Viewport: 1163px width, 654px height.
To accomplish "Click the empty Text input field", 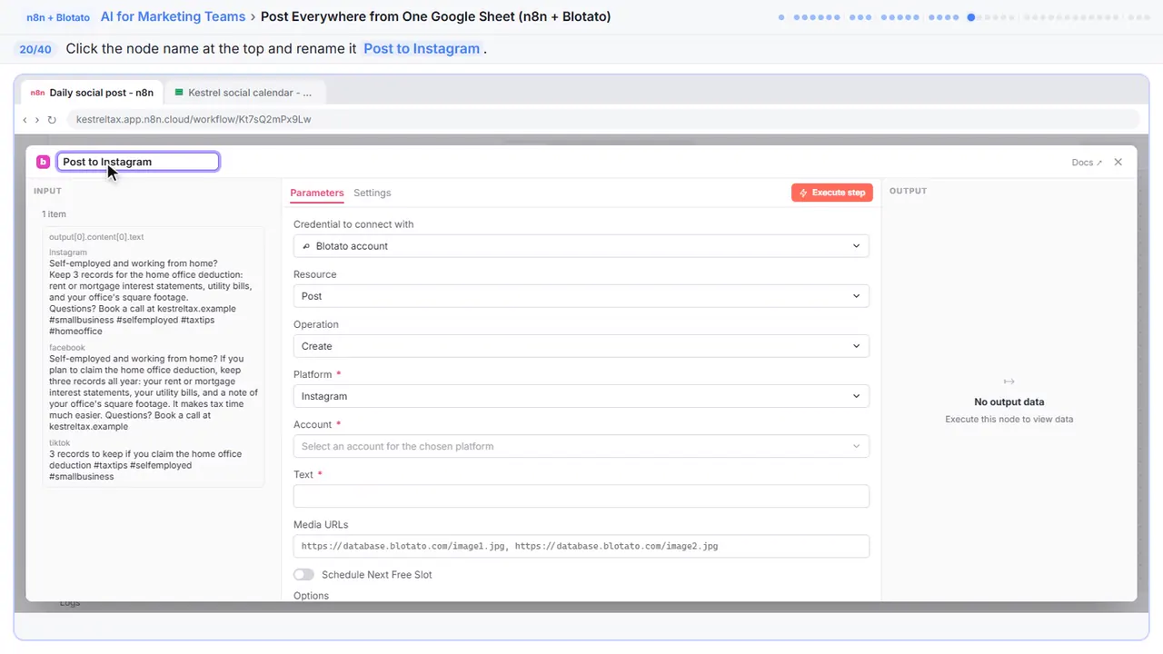I will [x=581, y=496].
